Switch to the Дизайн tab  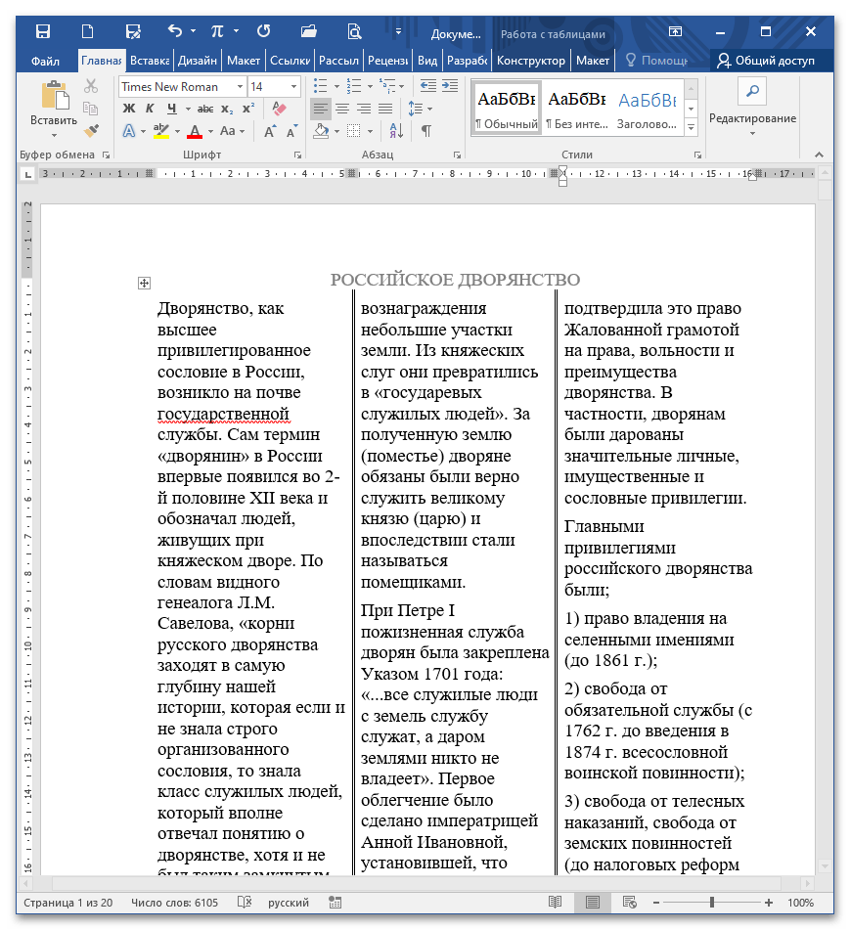198,61
